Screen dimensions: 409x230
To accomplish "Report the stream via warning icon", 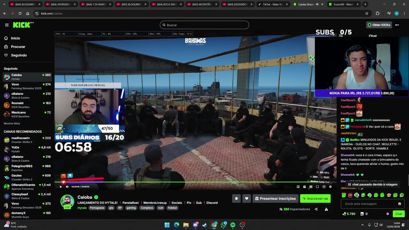I will pos(326,209).
